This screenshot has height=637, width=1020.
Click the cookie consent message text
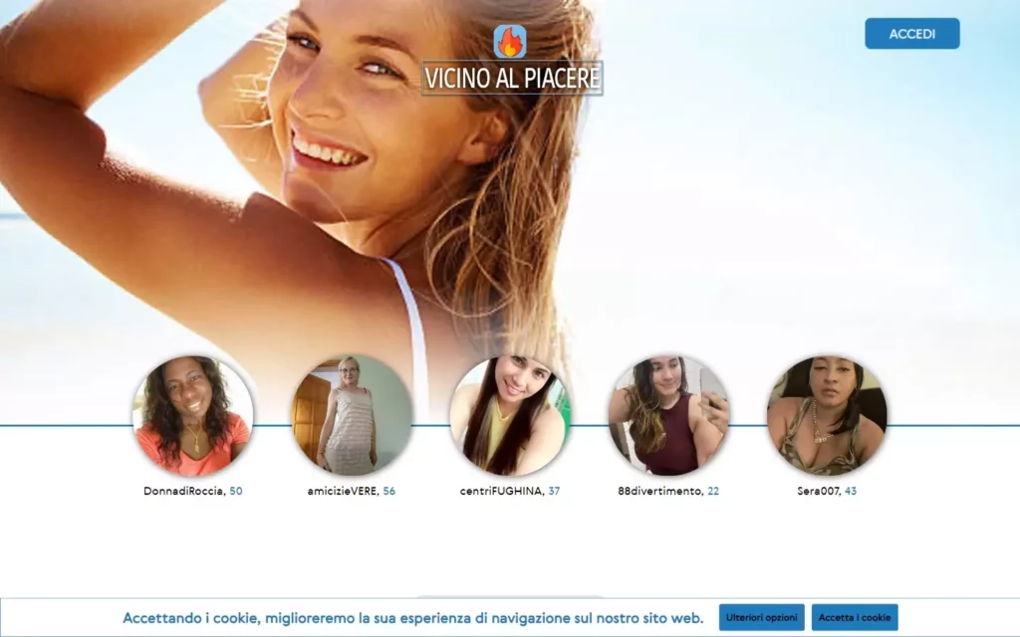pyautogui.click(x=411, y=615)
